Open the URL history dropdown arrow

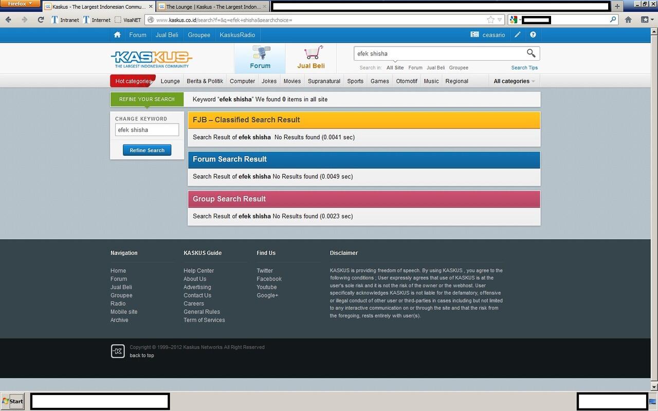(499, 20)
